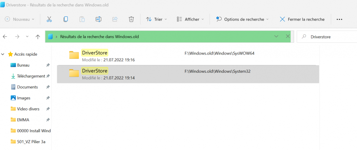This screenshot has height=150, width=357.
Task: Click the Rename icon in toolbar
Action: [x=99, y=19]
